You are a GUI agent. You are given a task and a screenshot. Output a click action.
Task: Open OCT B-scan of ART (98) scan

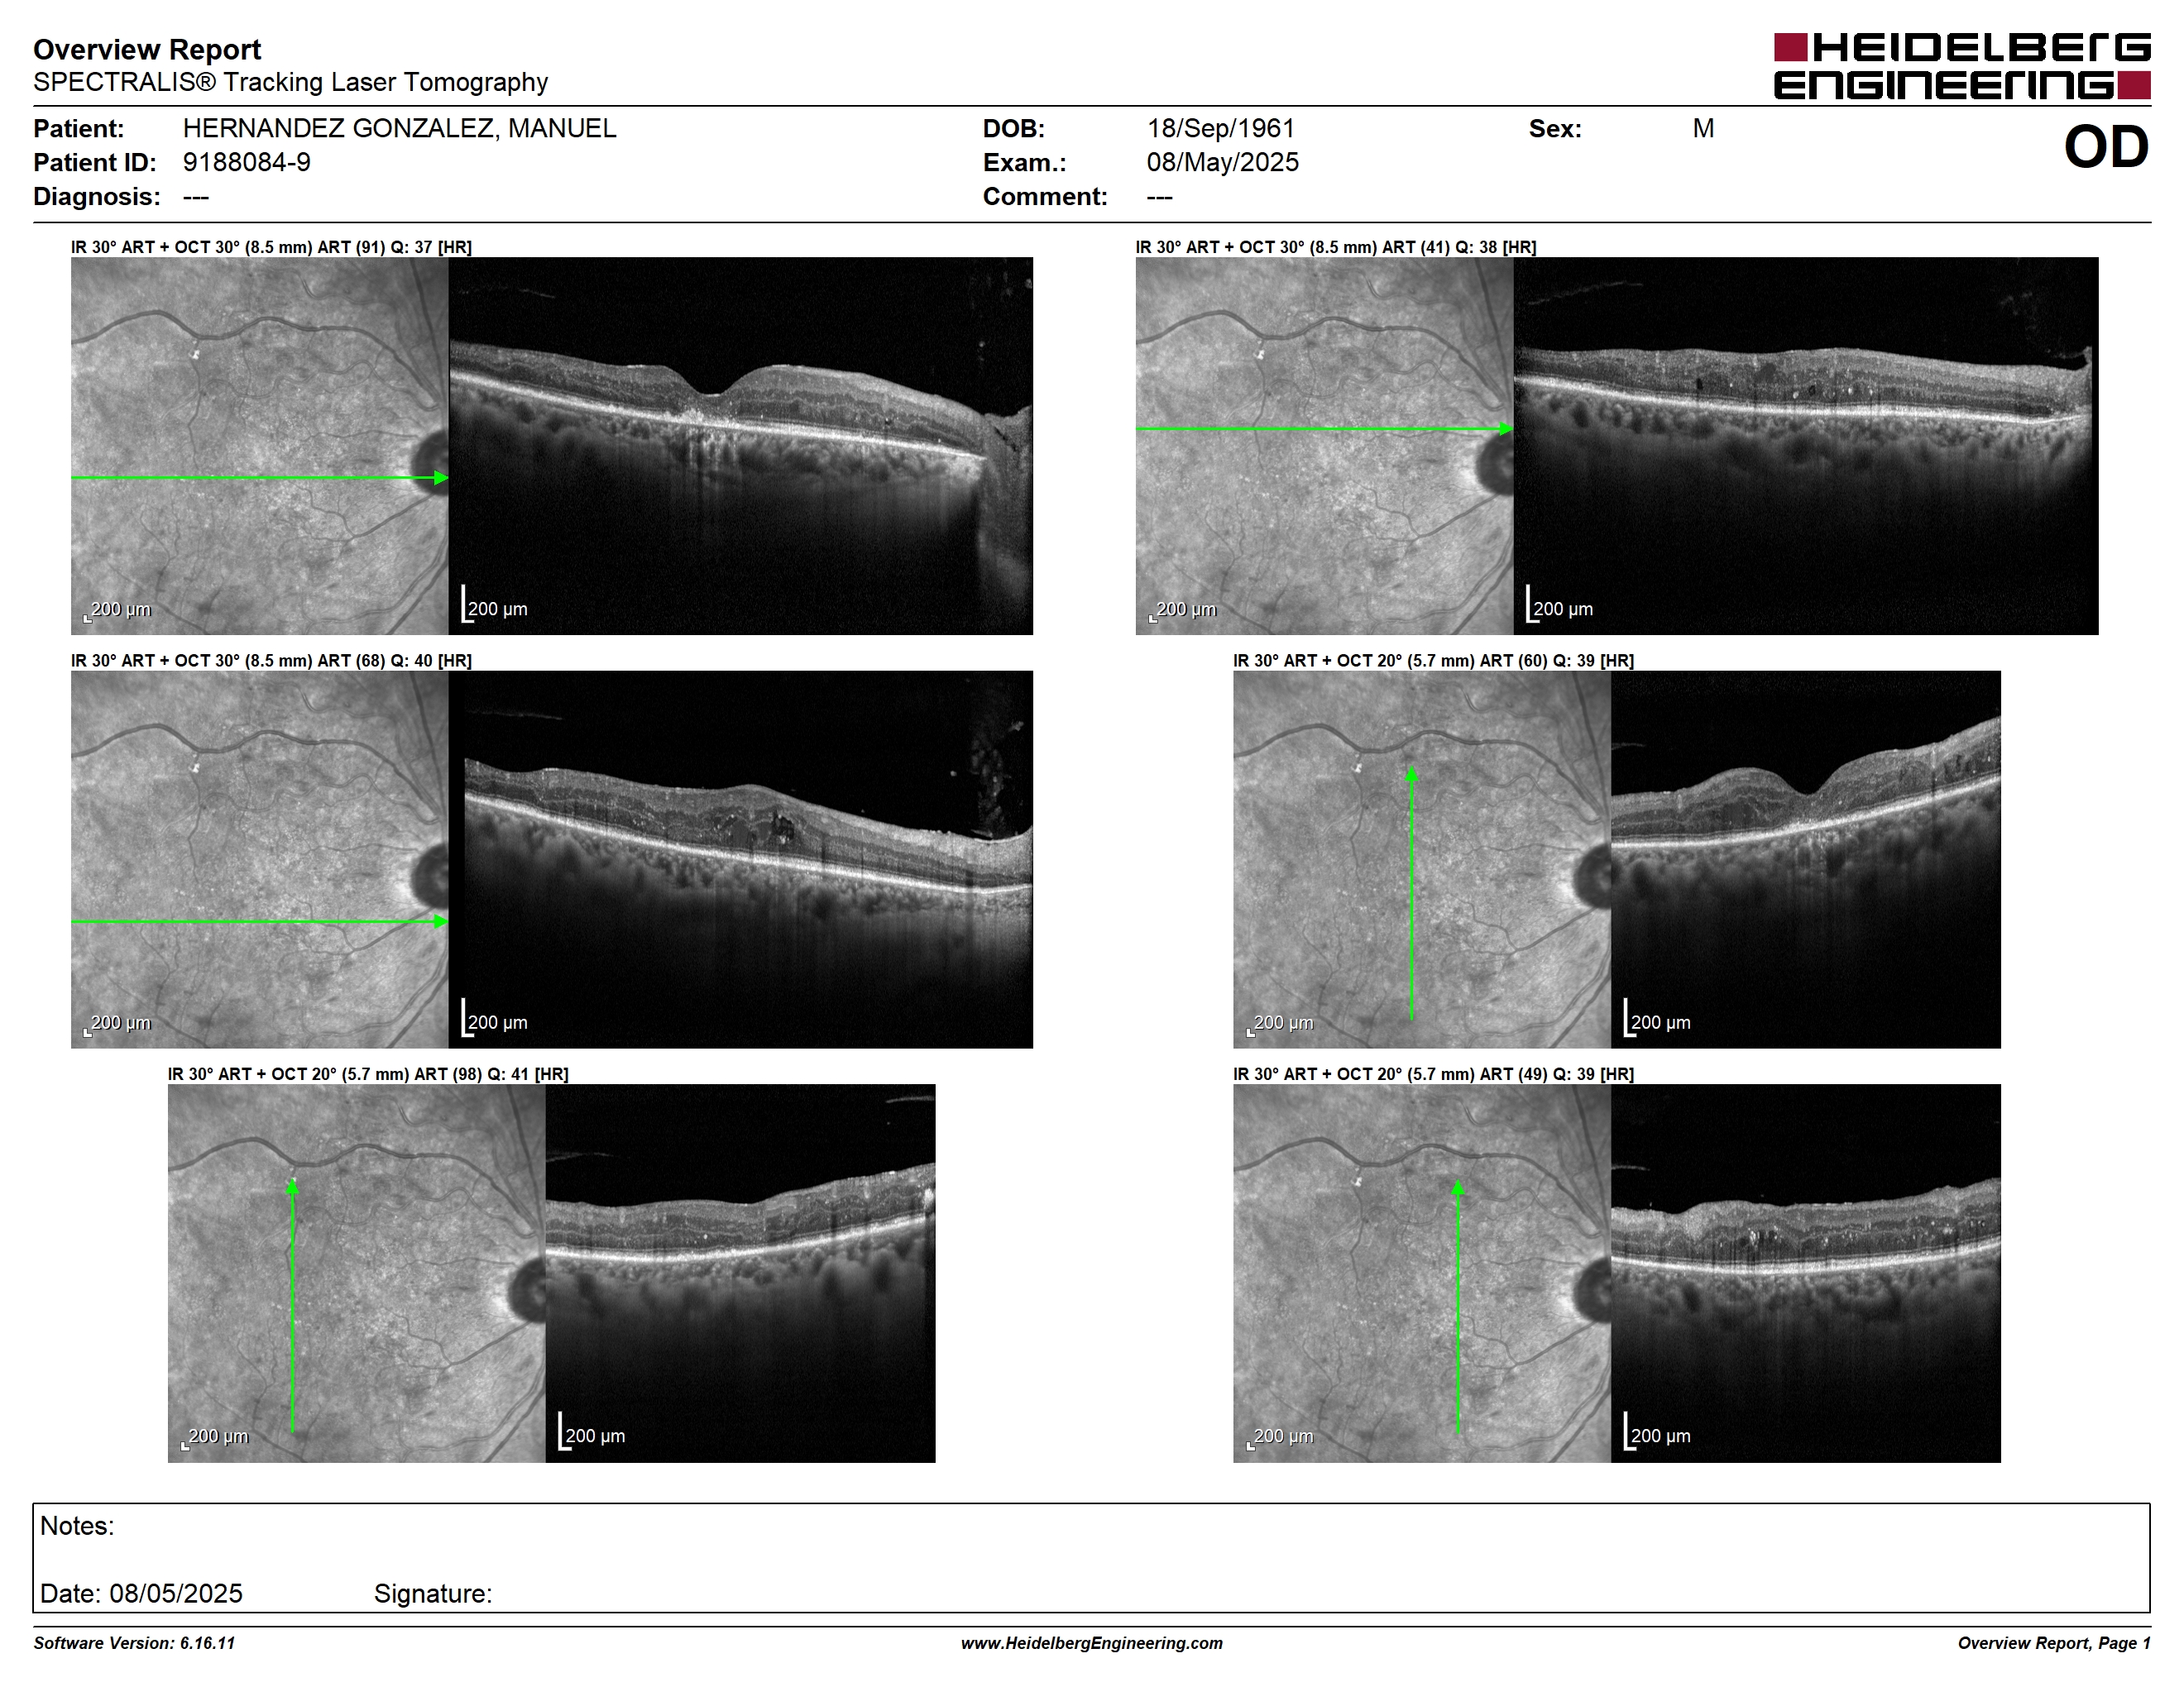(x=741, y=1274)
